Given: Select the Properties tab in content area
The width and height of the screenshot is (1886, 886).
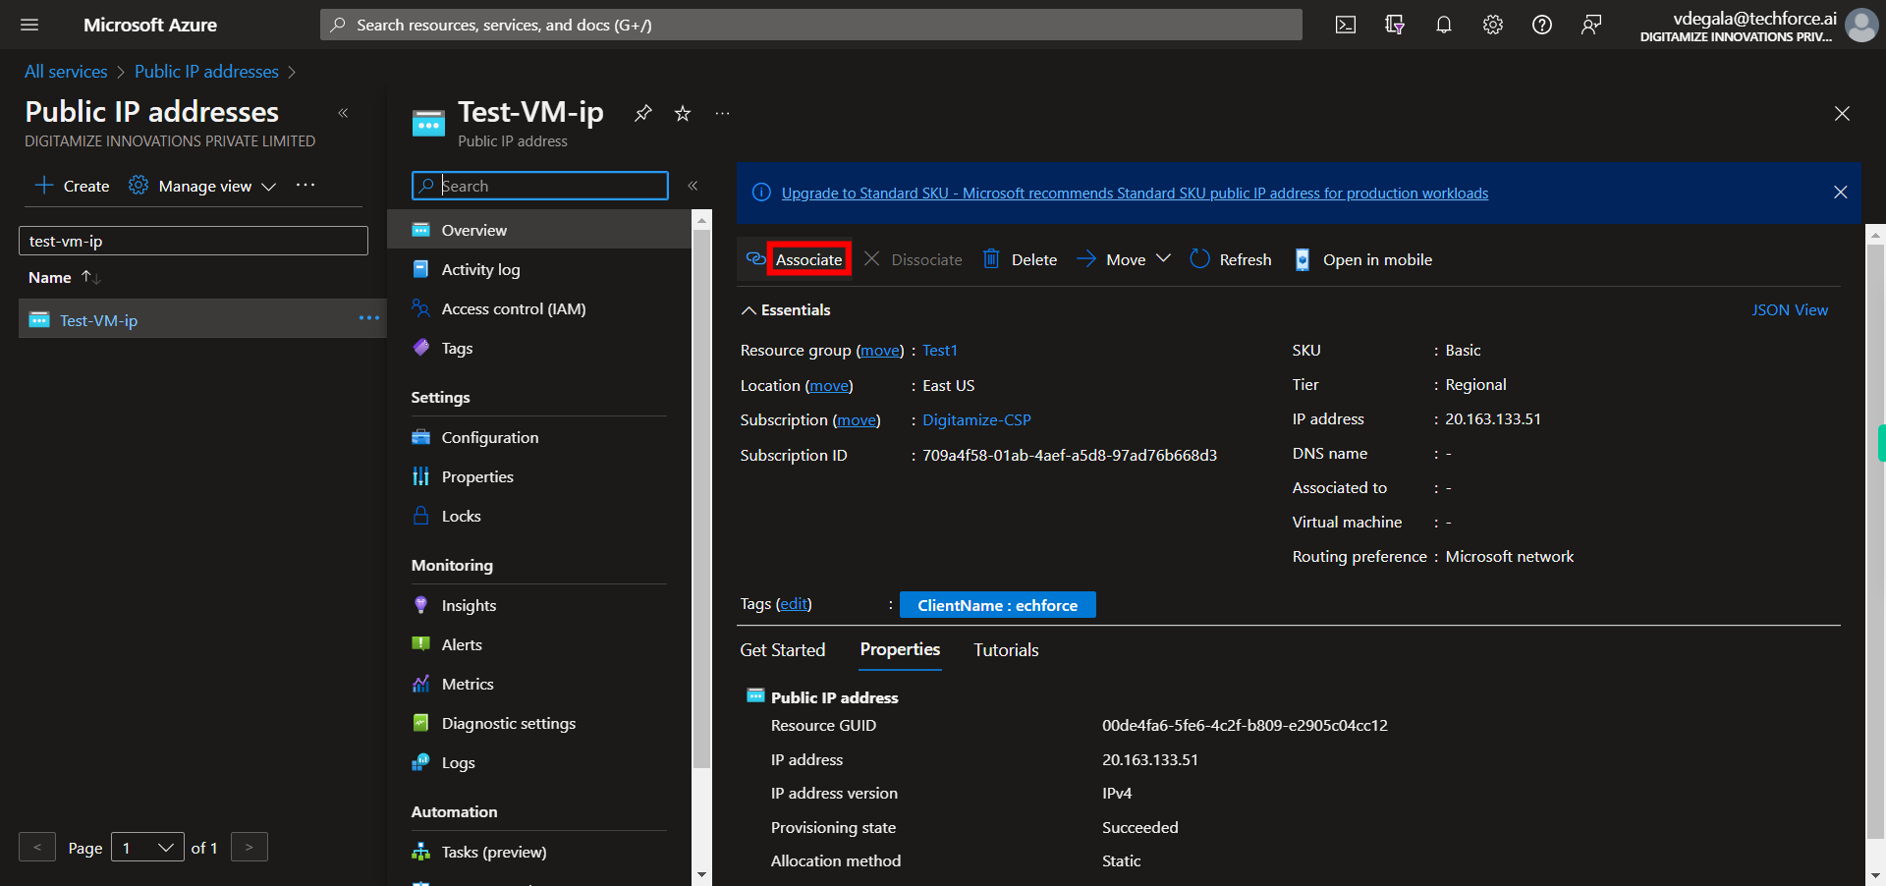Looking at the screenshot, I should (900, 649).
